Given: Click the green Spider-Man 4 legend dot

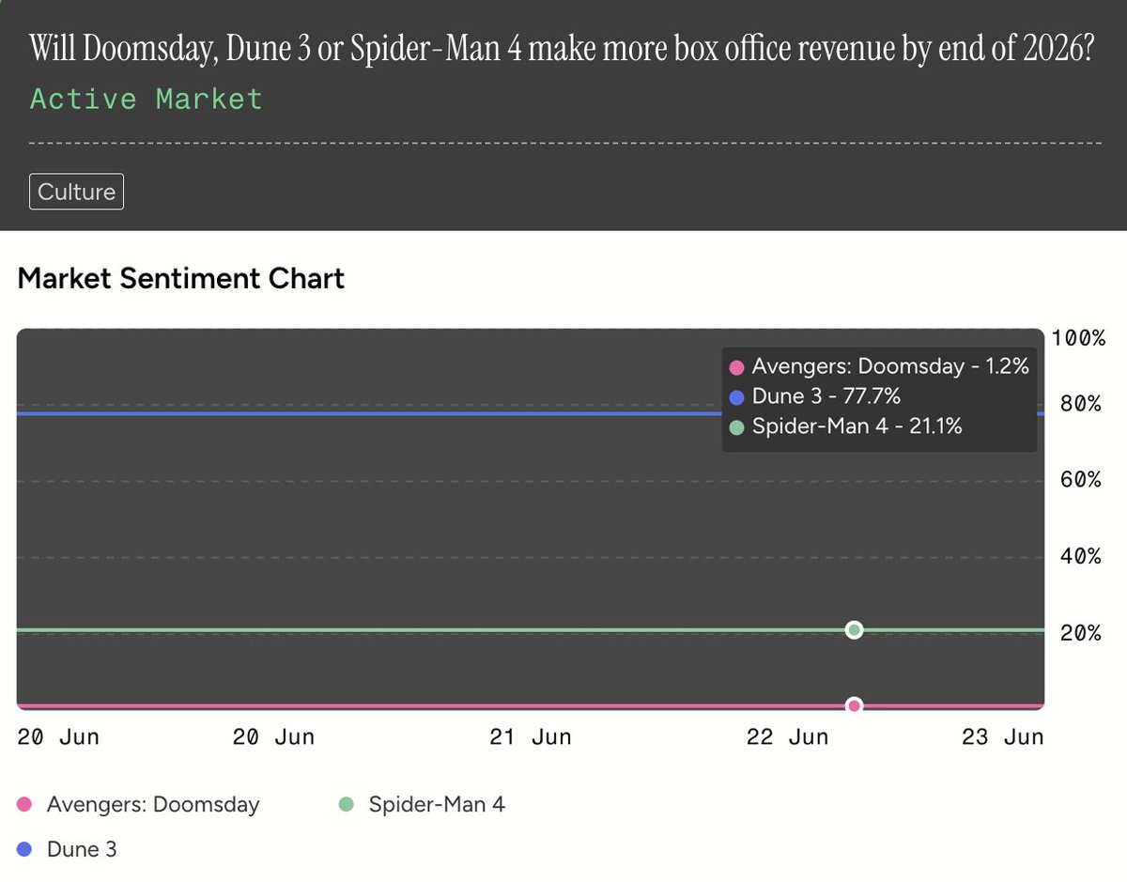Looking at the screenshot, I should pyautogui.click(x=347, y=805).
